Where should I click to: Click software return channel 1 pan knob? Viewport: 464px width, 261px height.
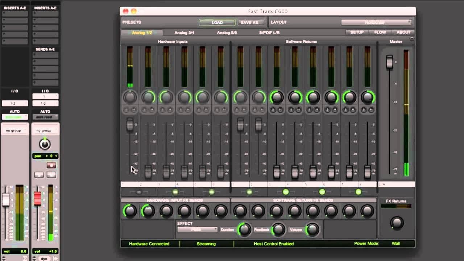point(240,97)
